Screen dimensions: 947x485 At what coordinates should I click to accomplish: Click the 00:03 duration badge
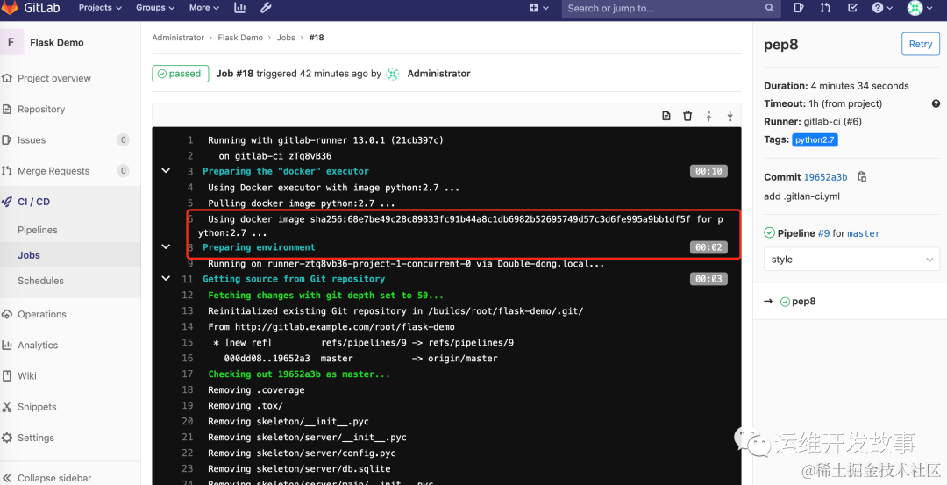tap(708, 278)
